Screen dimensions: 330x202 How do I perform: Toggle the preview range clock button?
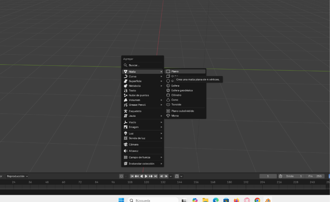281,176
